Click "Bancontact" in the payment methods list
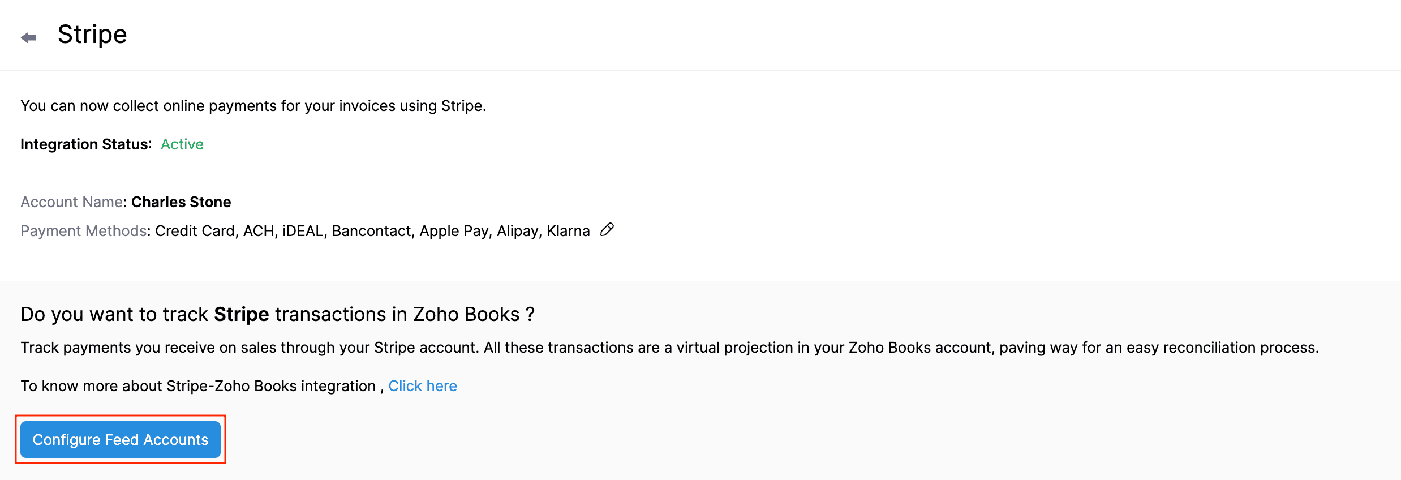Screen dimensions: 1401x480 371,231
